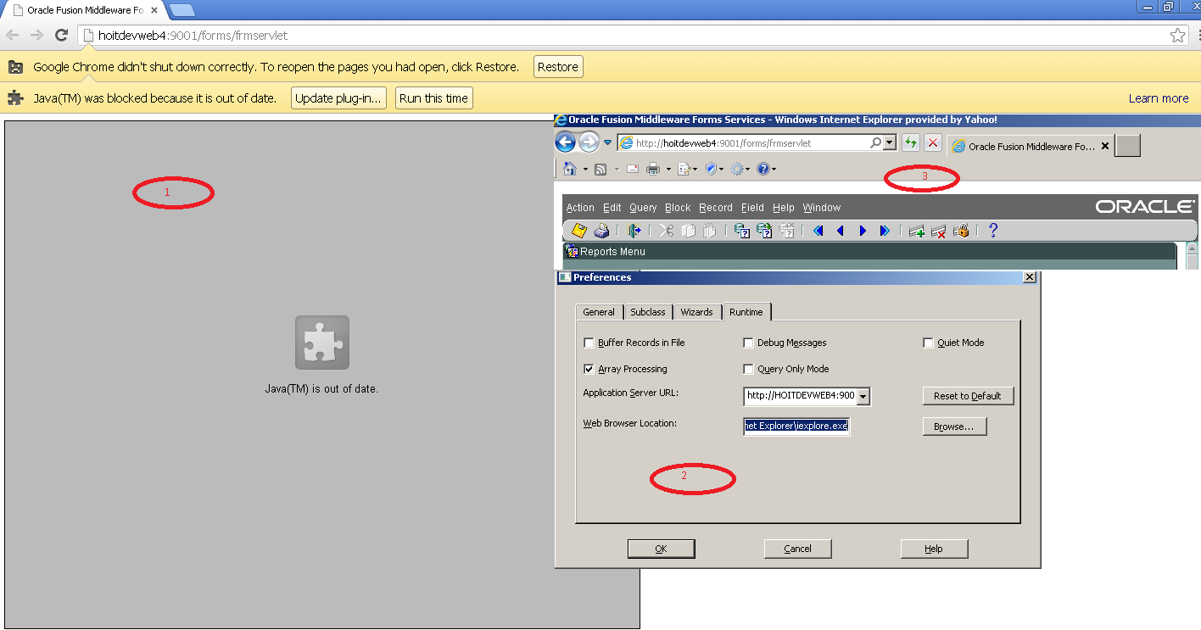Click the Insert Record icon with green plus
This screenshot has height=630, width=1201.
pyautogui.click(x=917, y=231)
